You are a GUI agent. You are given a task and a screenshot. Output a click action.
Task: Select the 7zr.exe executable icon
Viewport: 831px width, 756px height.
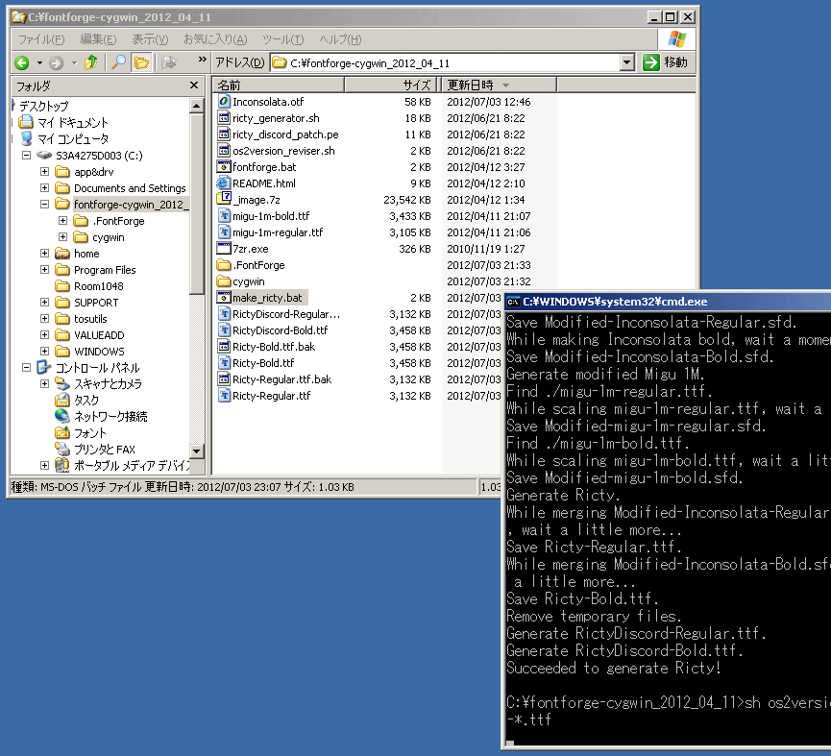click(224, 249)
